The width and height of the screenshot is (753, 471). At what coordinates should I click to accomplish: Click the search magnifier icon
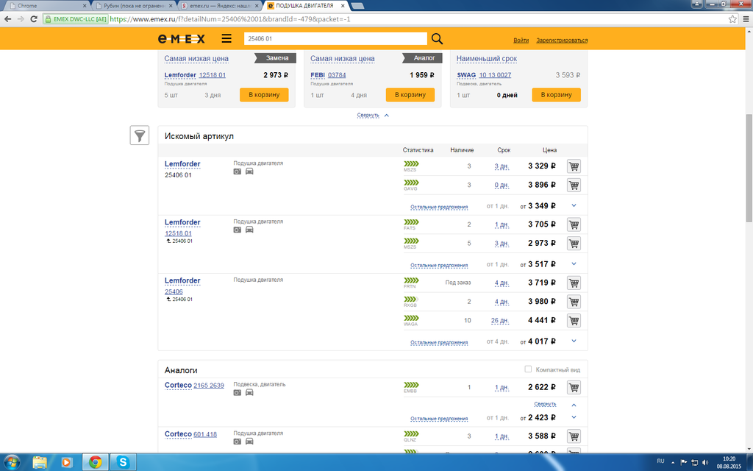437,39
